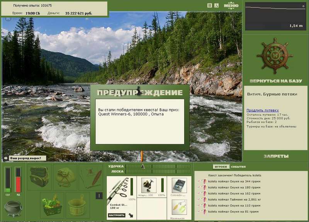Open the food basket icon

click(x=52, y=205)
